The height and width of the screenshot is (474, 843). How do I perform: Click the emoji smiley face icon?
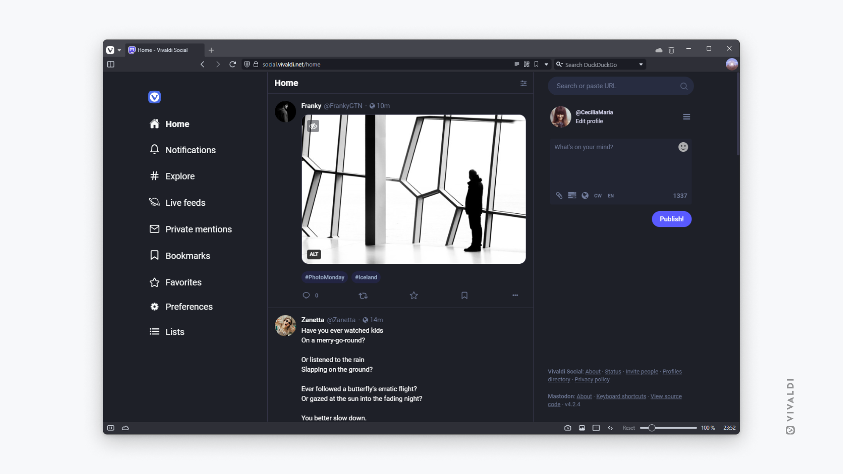coord(683,147)
